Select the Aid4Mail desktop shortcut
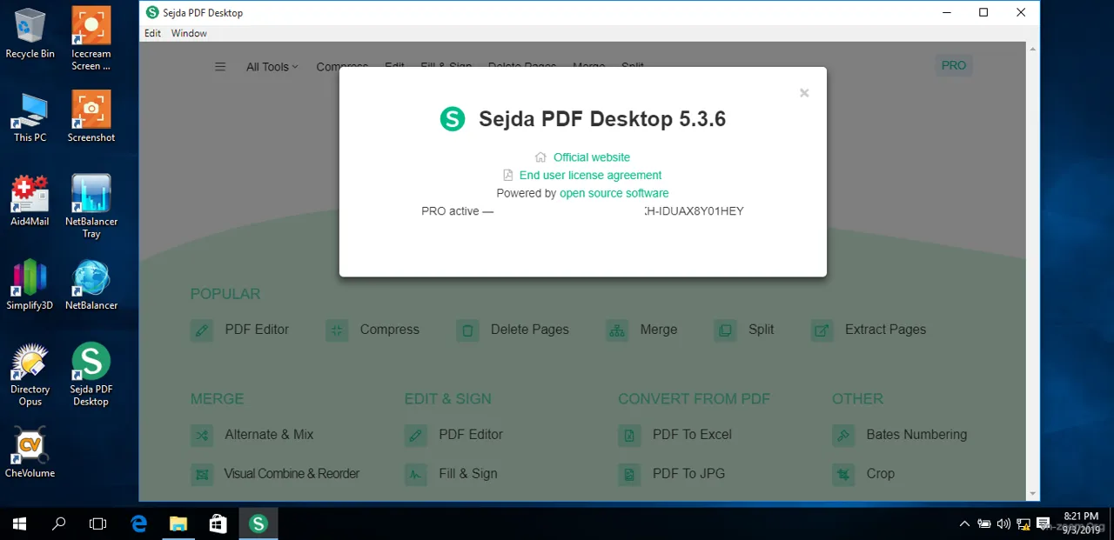Image resolution: width=1114 pixels, height=540 pixels. pyautogui.click(x=30, y=200)
